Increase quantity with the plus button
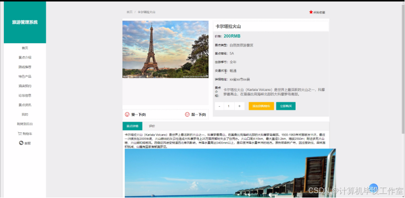 [239, 106]
